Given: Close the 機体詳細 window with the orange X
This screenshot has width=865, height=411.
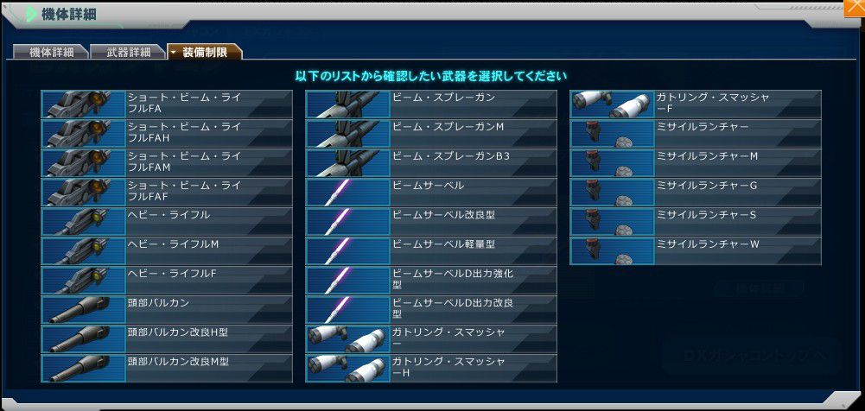Looking at the screenshot, I should pyautogui.click(x=855, y=7).
